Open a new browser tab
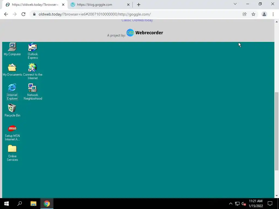 tap(139, 5)
